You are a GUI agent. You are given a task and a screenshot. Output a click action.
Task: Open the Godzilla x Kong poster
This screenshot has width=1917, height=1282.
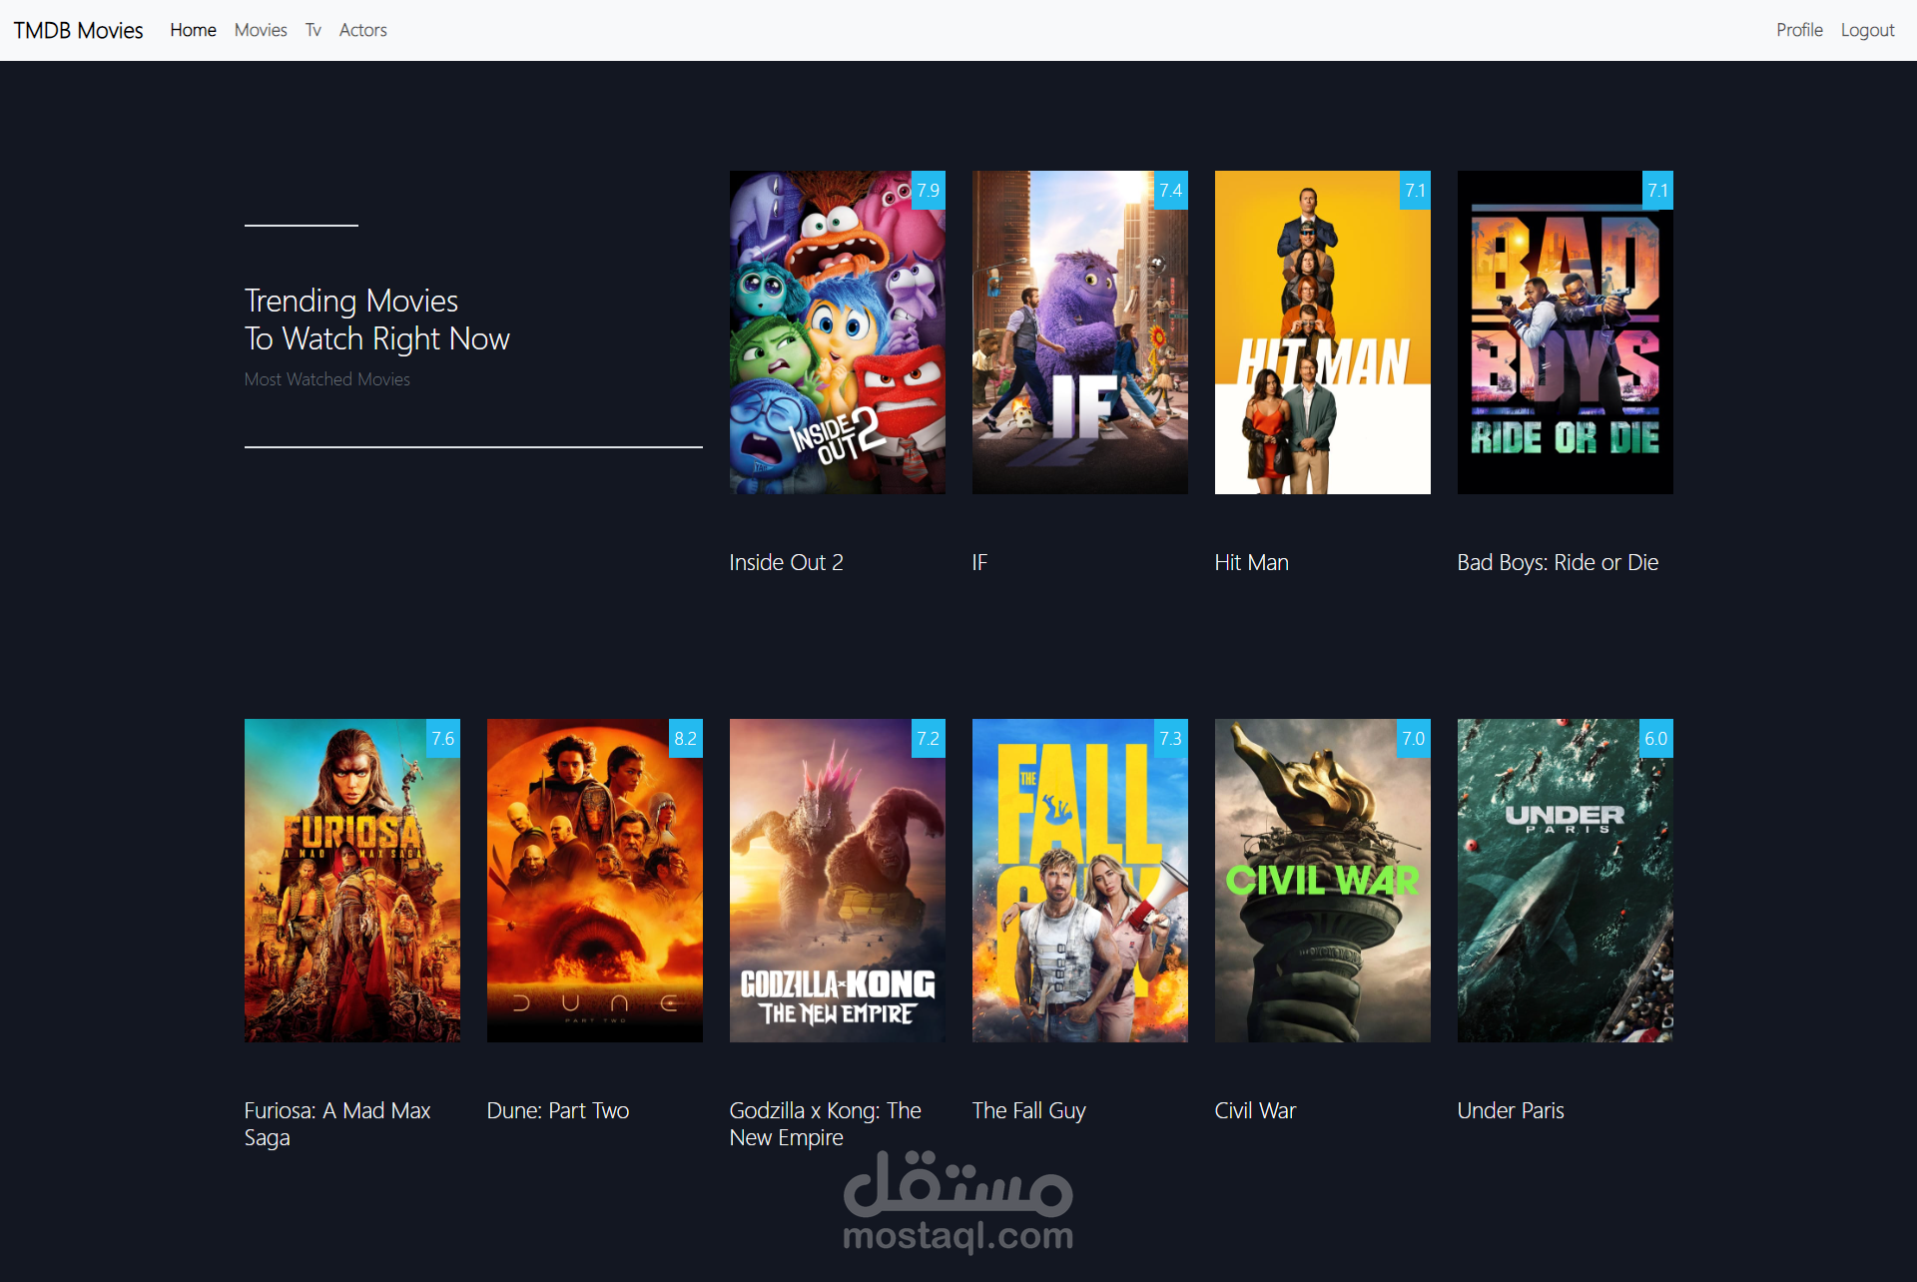837,881
